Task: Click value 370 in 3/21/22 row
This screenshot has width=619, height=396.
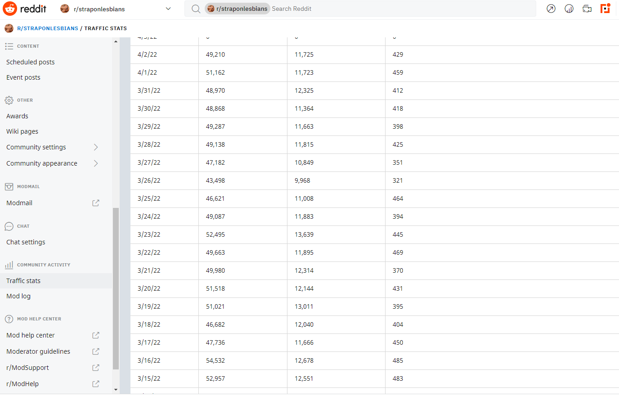Action: pyautogui.click(x=398, y=270)
